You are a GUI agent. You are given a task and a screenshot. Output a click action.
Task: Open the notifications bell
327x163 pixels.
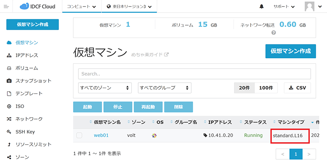(262, 7)
